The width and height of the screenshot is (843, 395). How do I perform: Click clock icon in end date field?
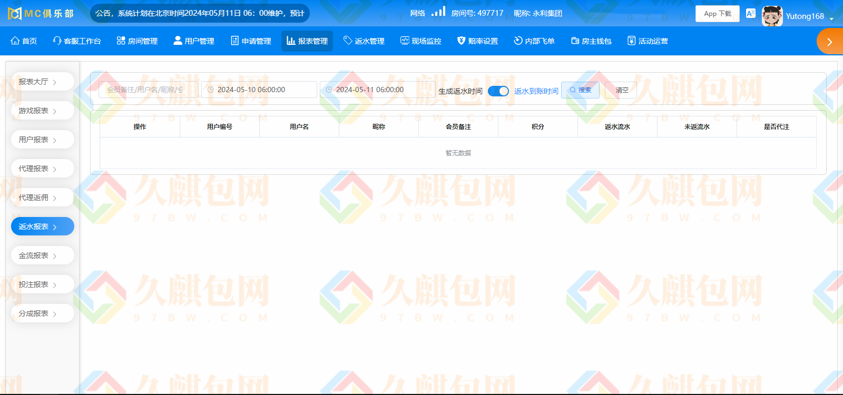coord(329,90)
